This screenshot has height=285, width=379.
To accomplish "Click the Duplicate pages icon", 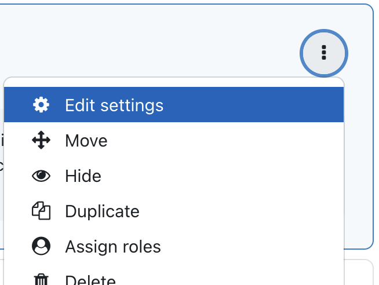I will [41, 211].
